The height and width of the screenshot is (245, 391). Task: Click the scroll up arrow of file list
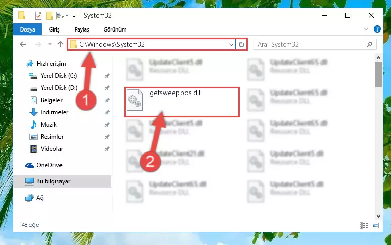tap(378, 58)
